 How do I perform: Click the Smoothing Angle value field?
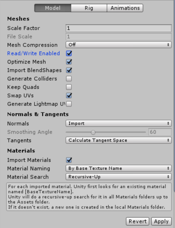[x=160, y=132]
